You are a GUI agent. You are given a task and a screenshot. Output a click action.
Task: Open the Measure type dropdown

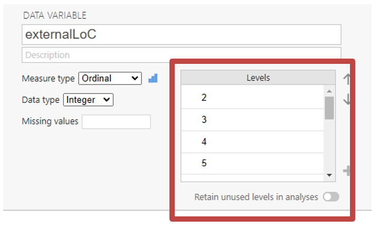pos(110,78)
